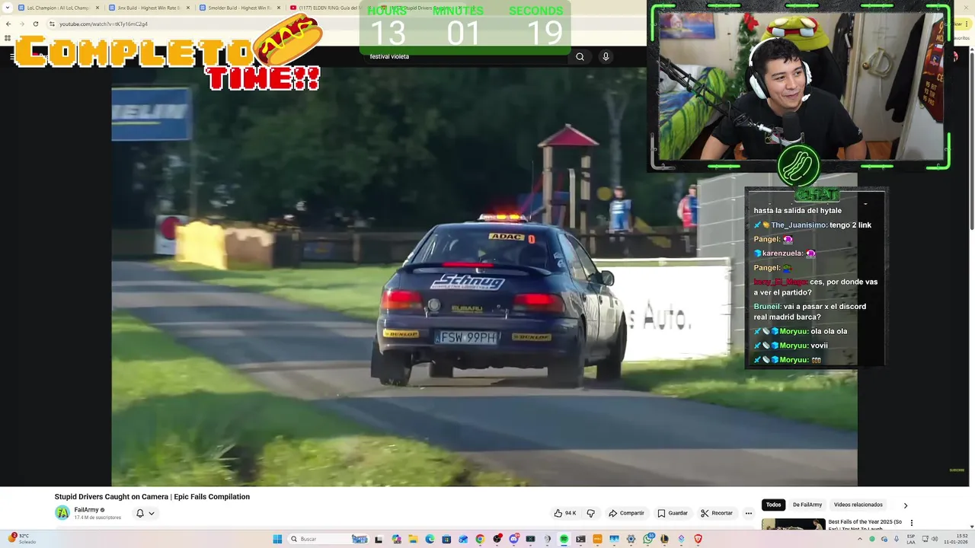
Task: Open clock showing 15:52
Action: pos(957,539)
